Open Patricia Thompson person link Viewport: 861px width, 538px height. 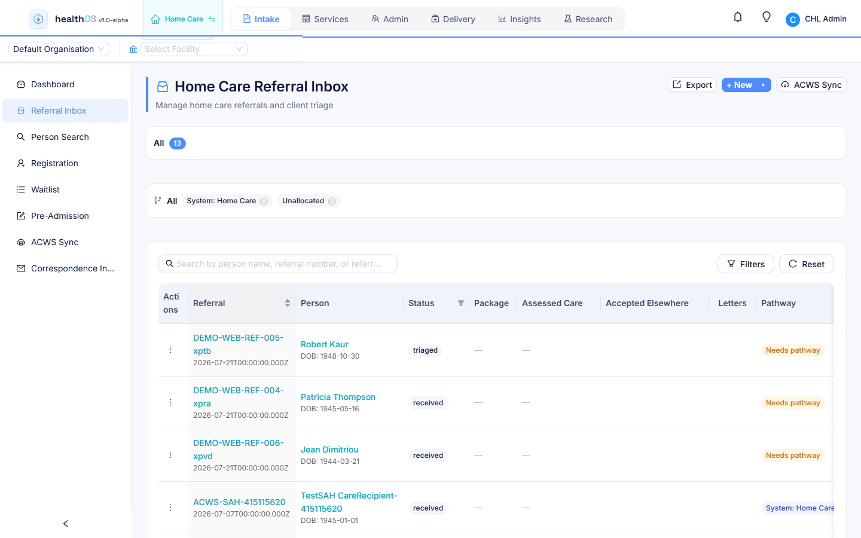point(338,397)
